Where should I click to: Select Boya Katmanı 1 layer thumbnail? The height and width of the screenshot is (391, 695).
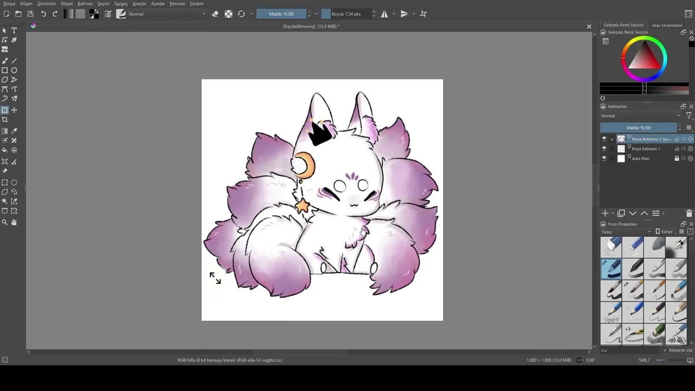[x=621, y=149]
